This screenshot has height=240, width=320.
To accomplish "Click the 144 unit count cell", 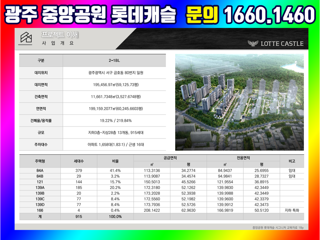I will pyautogui.click(x=79, y=182).
